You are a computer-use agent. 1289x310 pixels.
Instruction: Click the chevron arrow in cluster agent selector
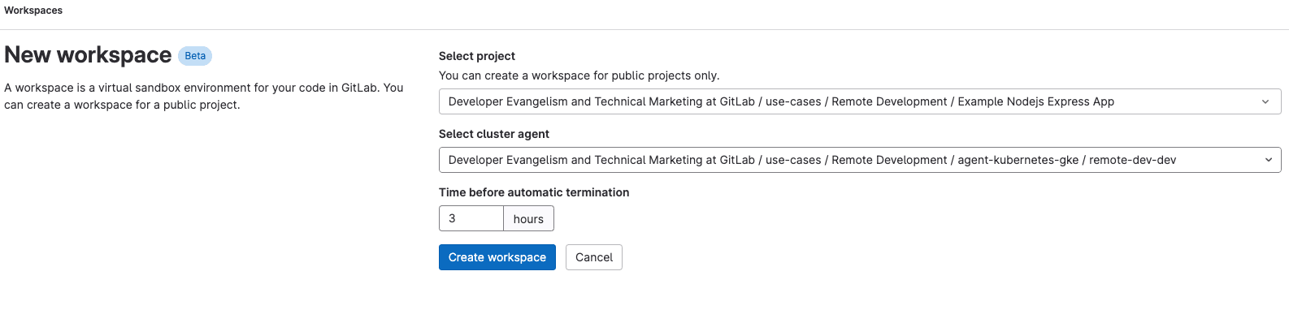click(x=1268, y=160)
